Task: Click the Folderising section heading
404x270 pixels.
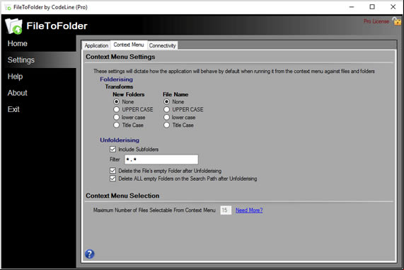Action: 117,79
